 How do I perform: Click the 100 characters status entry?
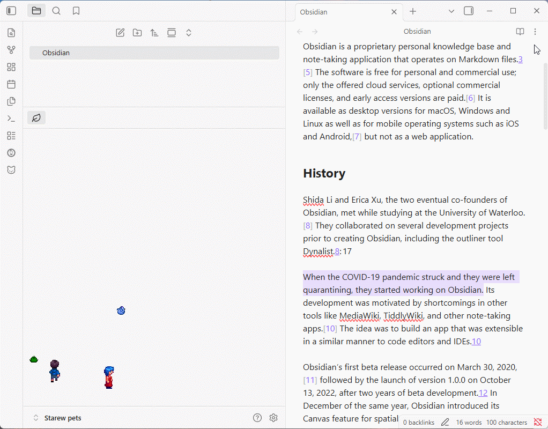coord(506,423)
